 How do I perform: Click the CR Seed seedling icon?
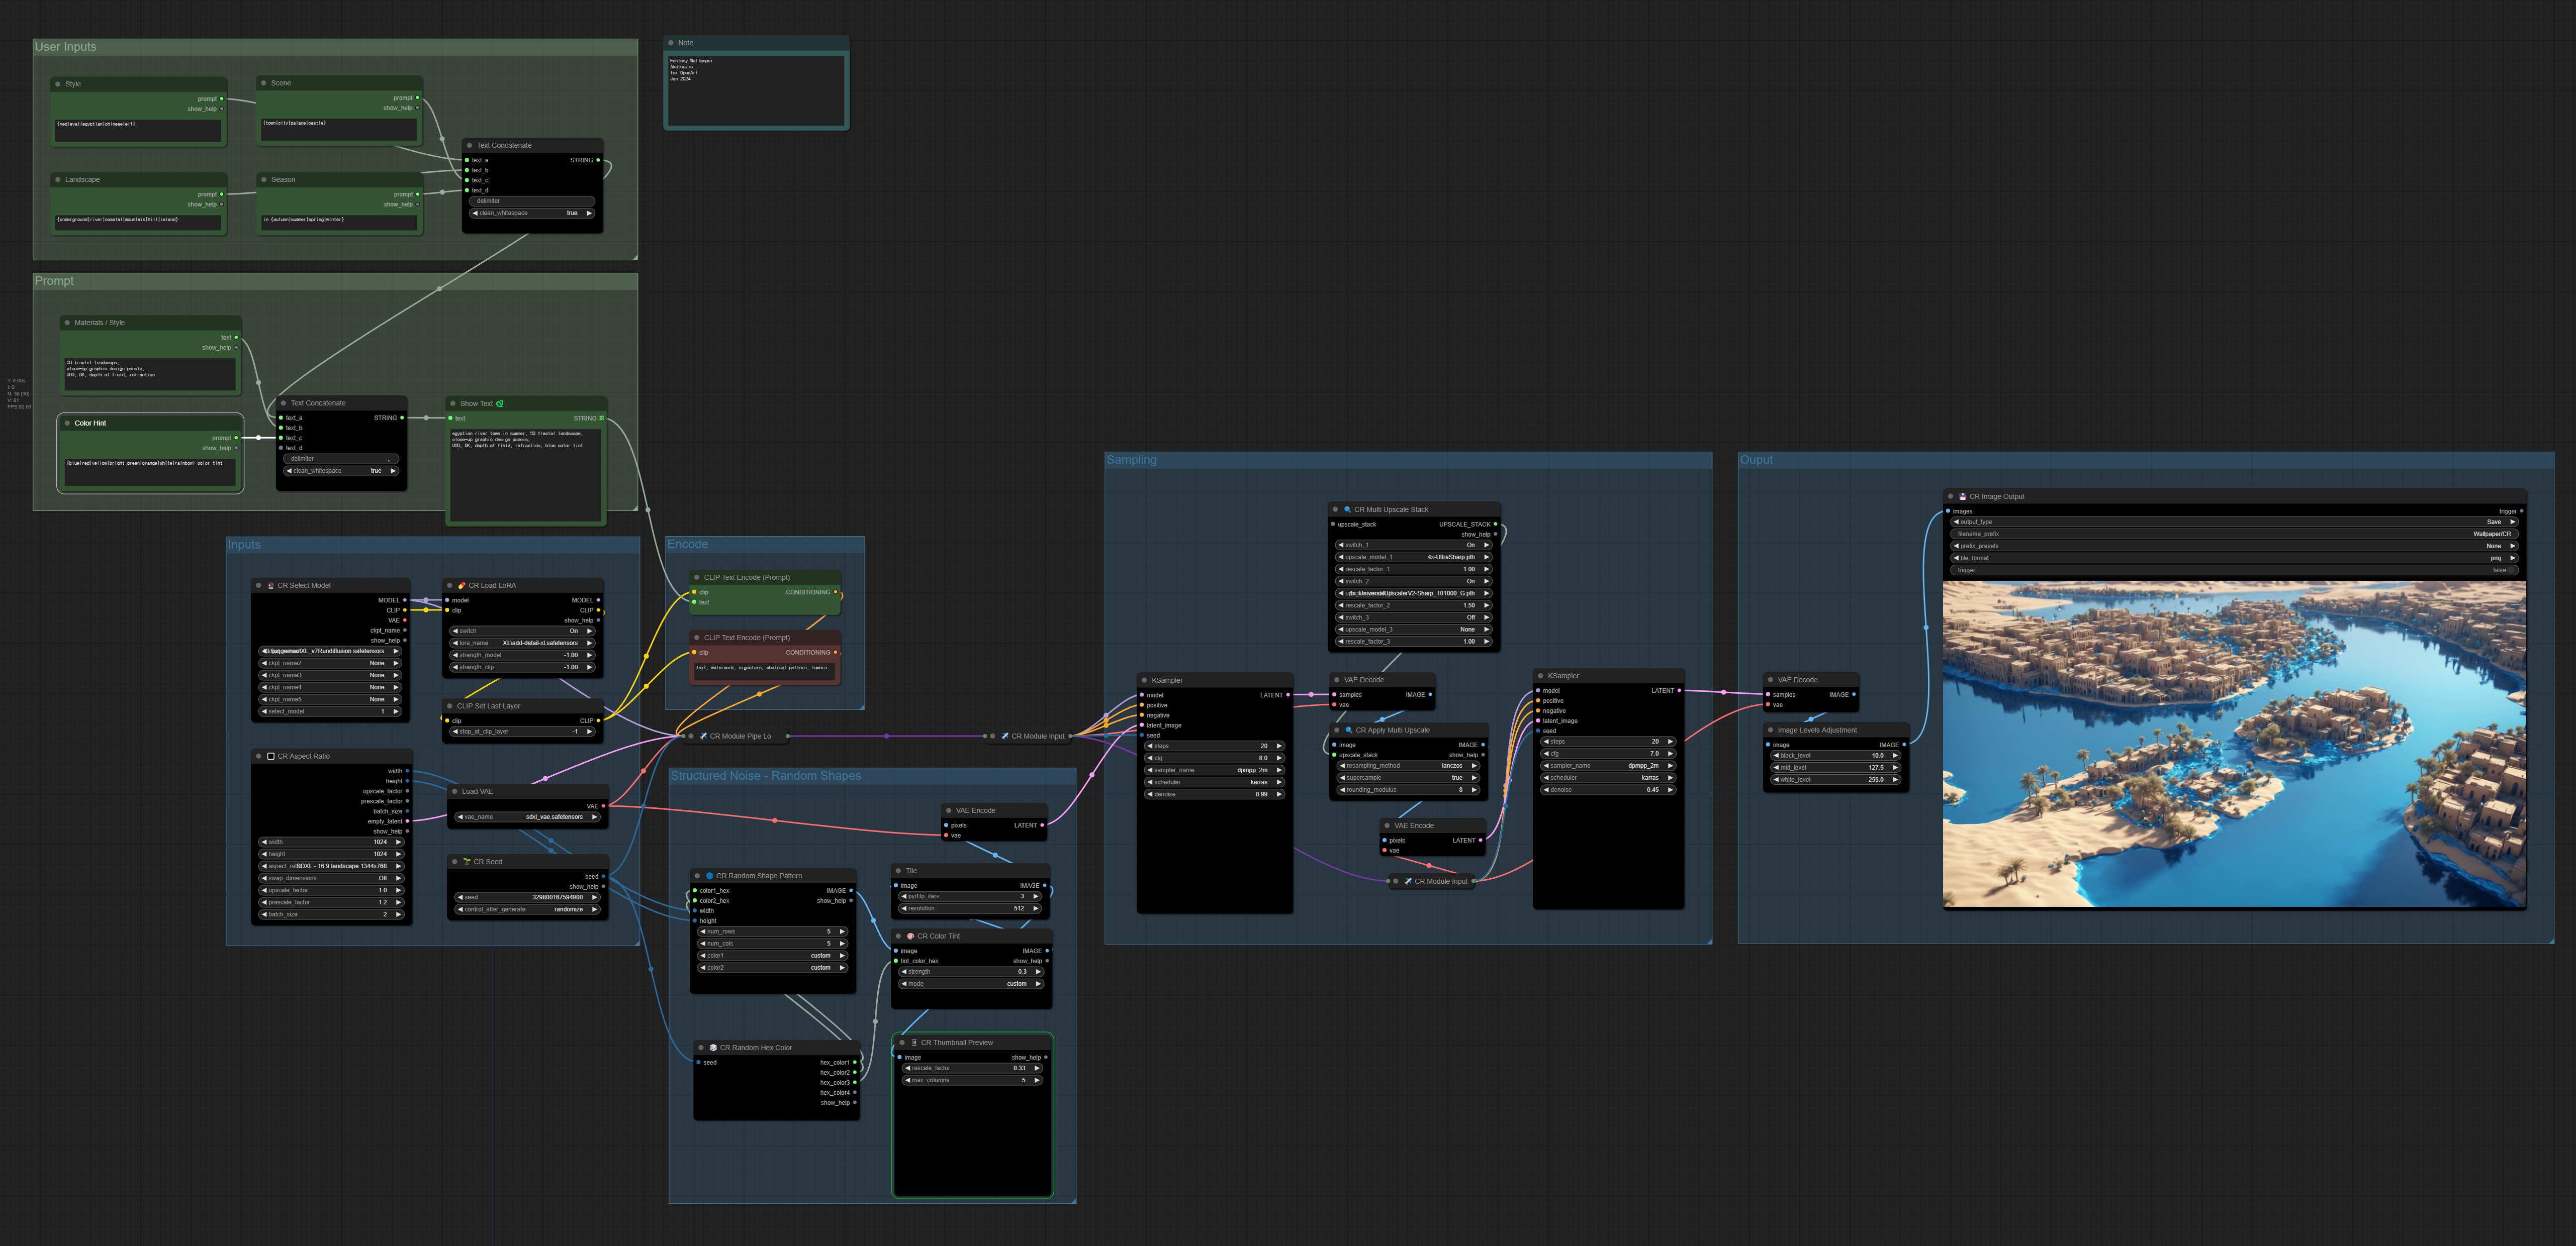[466, 861]
